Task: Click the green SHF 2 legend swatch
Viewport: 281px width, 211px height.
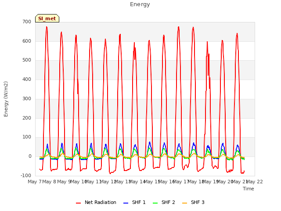Action: tap(155, 203)
